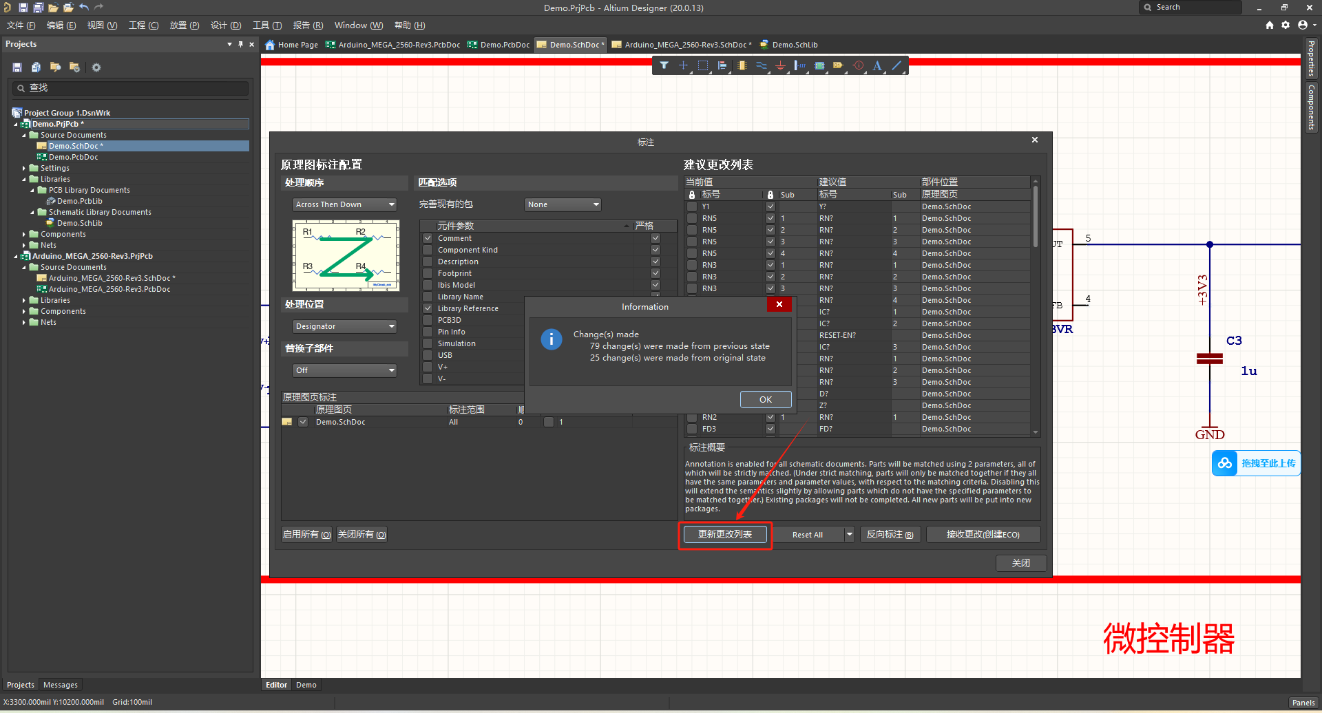The height and width of the screenshot is (713, 1322).
Task: Select the D1 port placement tool
Action: point(839,65)
